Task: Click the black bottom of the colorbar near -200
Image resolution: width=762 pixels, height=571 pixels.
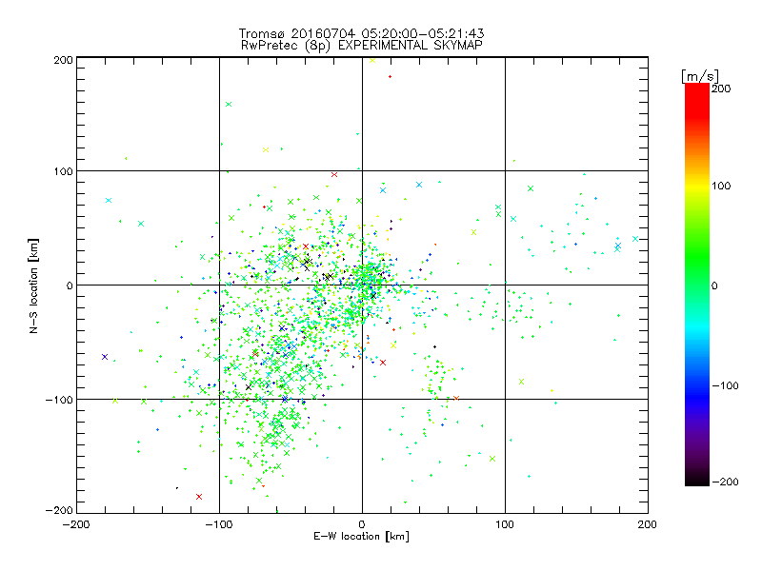Action: tap(697, 481)
